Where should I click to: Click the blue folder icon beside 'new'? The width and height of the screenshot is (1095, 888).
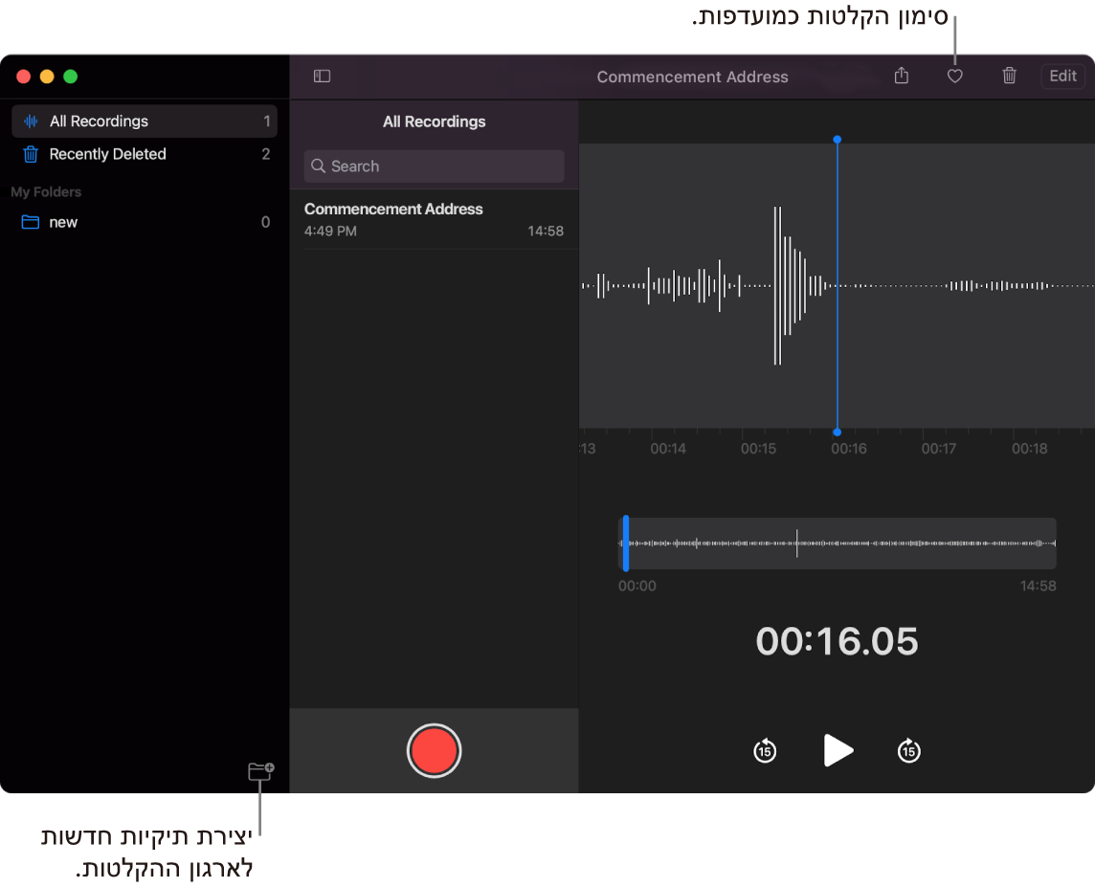pyautogui.click(x=30, y=222)
